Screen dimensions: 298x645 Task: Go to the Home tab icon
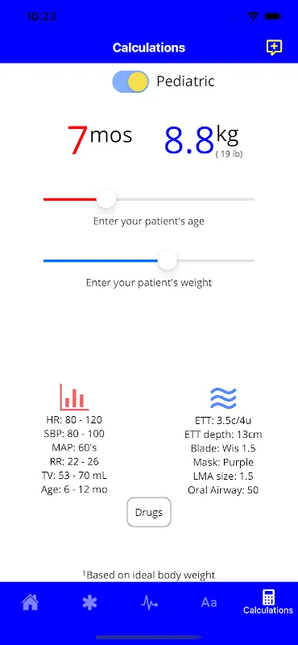tap(30, 602)
